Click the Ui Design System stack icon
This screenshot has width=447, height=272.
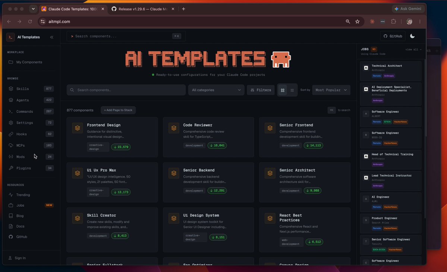coord(174,218)
